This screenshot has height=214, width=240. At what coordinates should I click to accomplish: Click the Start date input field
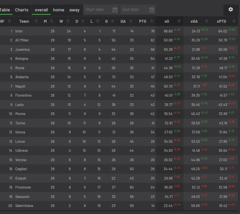pyautogui.click(x=101, y=10)
